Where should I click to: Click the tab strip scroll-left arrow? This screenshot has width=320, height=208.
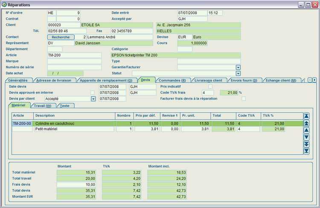click(x=310, y=80)
